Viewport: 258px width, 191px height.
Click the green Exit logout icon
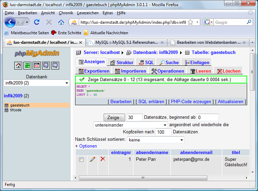coord(27,65)
